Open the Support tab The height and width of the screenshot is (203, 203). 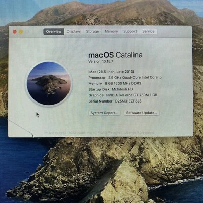130,31
